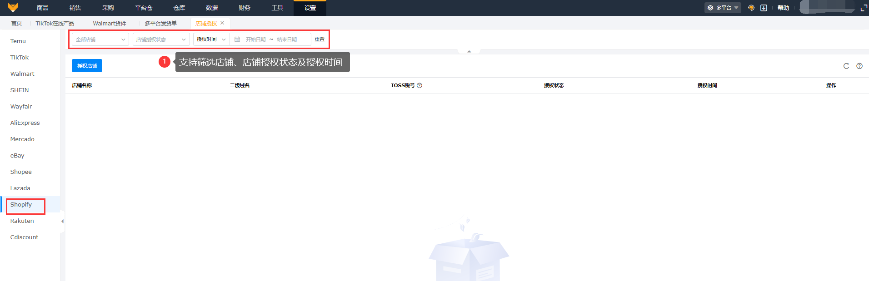Collapse the left sidebar arrow
Image resolution: width=869 pixels, height=281 pixels.
point(62,221)
